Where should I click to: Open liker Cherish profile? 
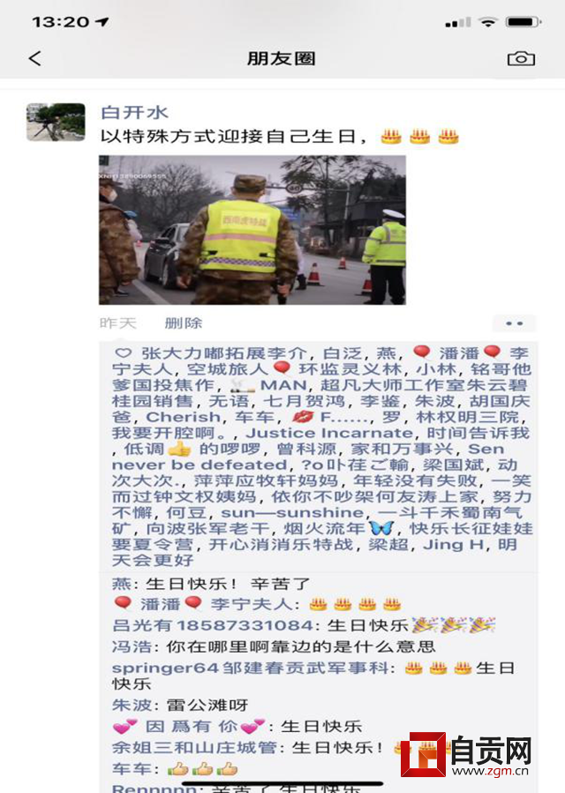point(183,417)
